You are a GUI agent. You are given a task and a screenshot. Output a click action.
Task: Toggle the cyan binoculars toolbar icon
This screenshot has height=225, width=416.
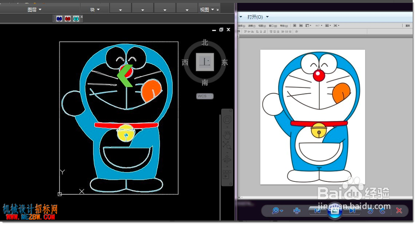click(x=76, y=19)
